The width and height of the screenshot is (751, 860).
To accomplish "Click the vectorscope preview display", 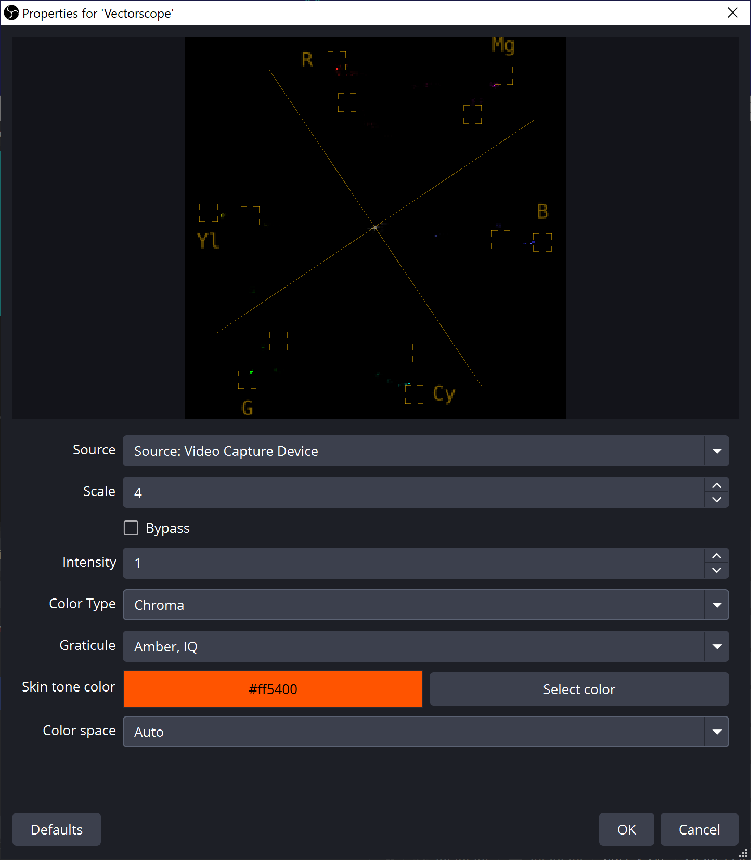I will click(375, 228).
